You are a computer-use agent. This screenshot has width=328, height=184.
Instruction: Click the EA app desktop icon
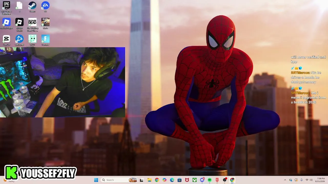coord(45,7)
